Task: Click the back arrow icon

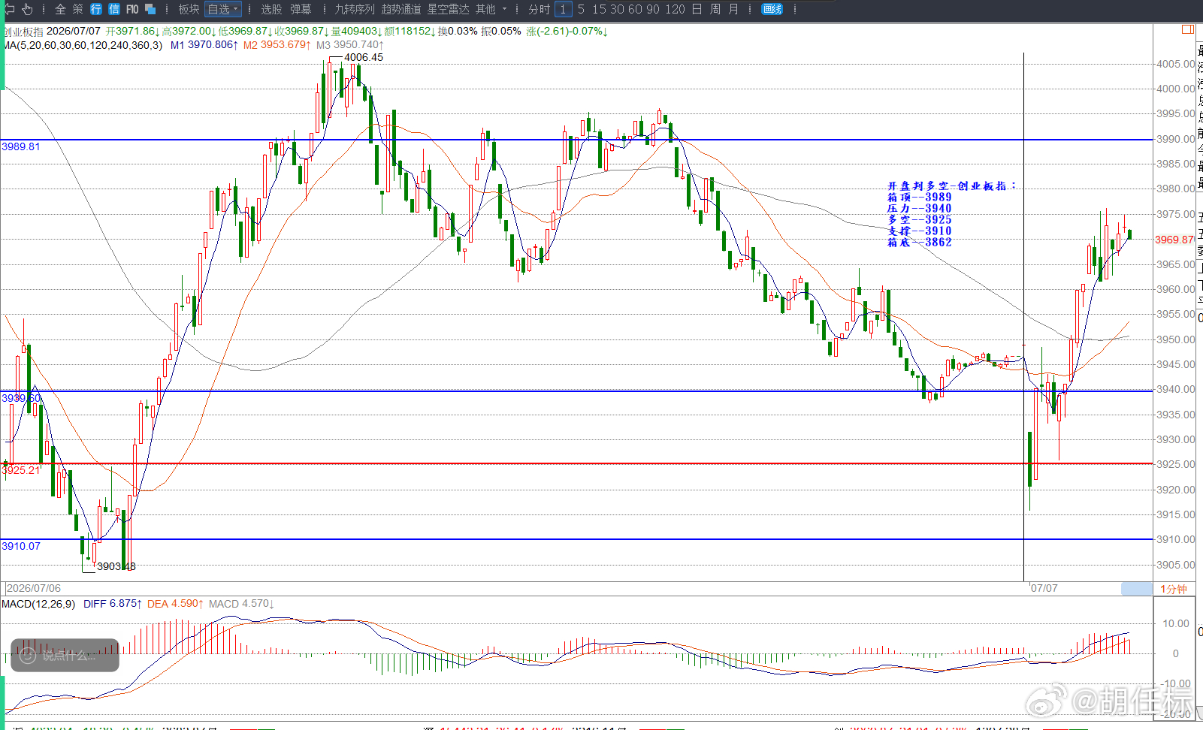Action: pos(9,9)
